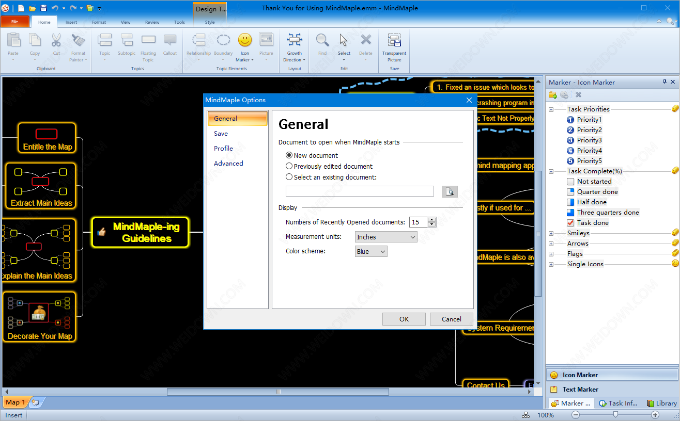Click the Topic icon in Topics group

point(105,40)
